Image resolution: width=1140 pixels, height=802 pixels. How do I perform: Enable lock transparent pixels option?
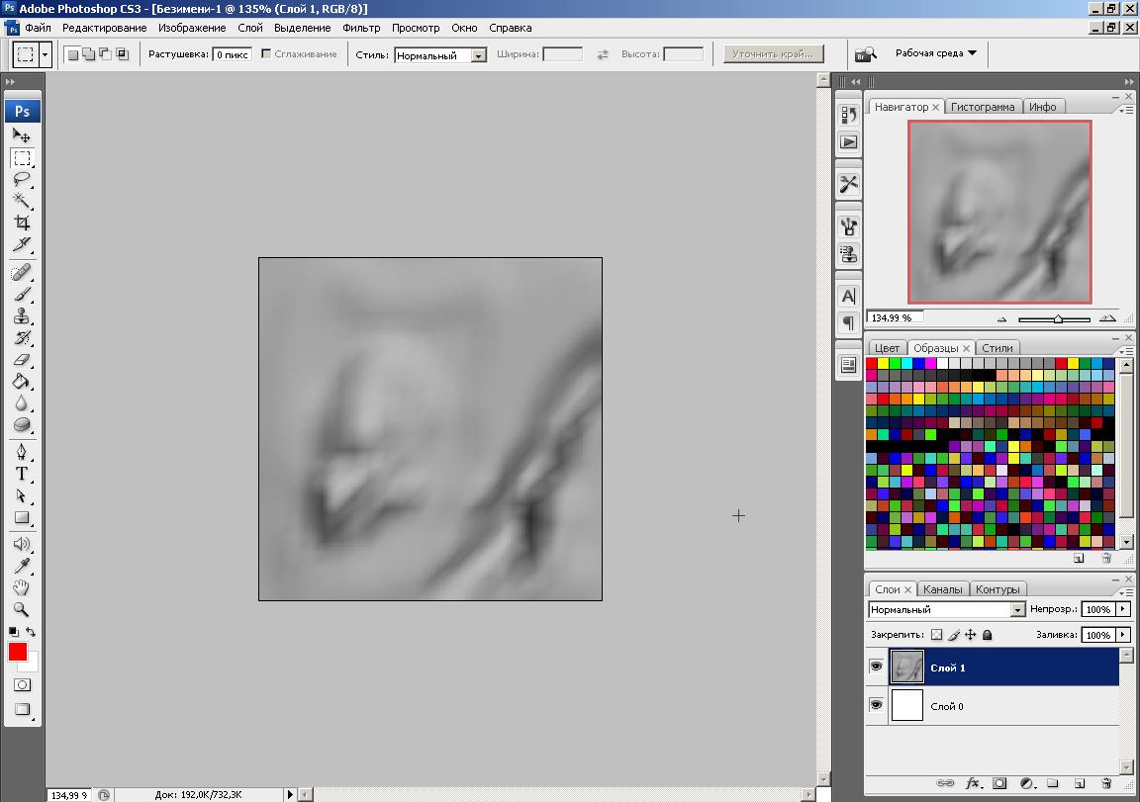pos(937,635)
